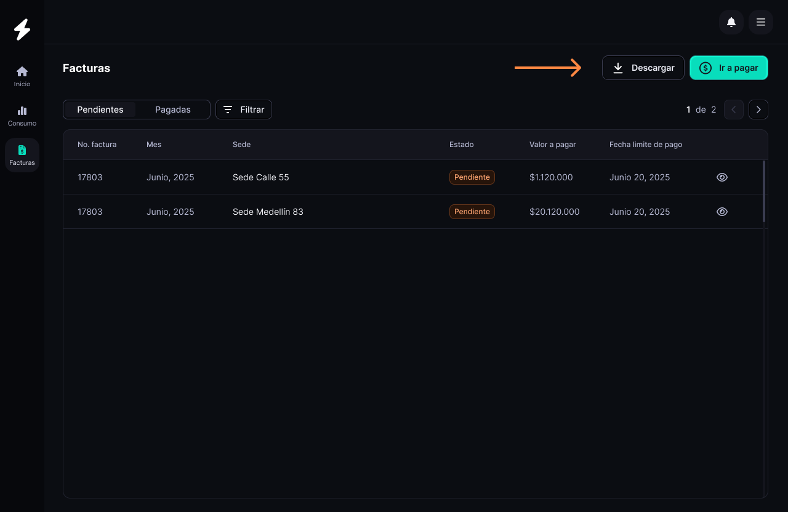This screenshot has width=788, height=512.
Task: Click the Mes column header
Action: pyautogui.click(x=154, y=145)
